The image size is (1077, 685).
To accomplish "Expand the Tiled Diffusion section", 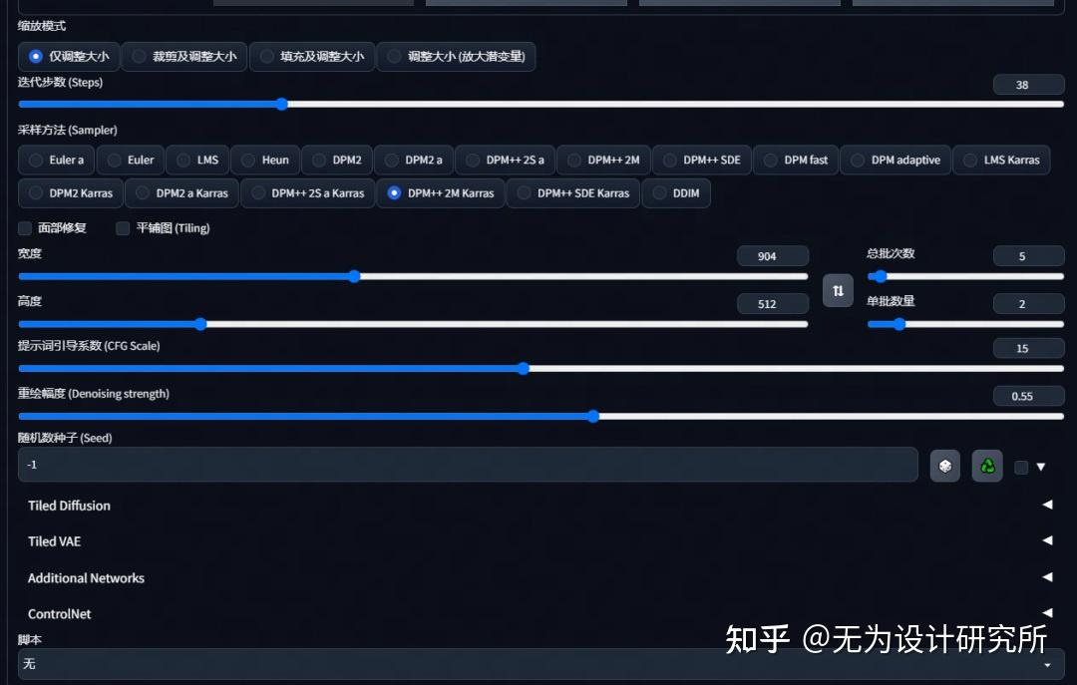I will tap(538, 506).
